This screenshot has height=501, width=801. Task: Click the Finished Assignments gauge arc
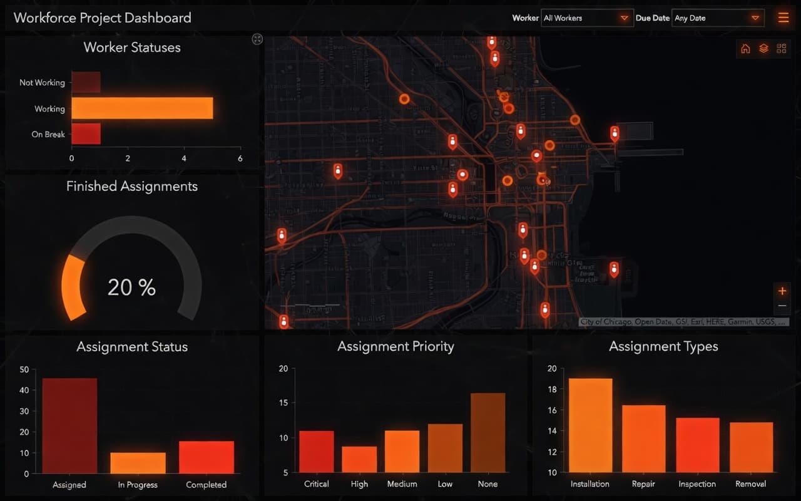coord(131,268)
